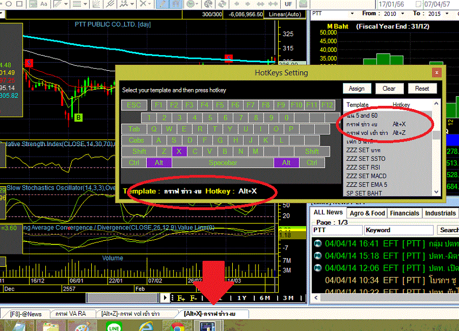Select the 1-5 wave count tool
This screenshot has height=331, width=459.
[124, 4]
